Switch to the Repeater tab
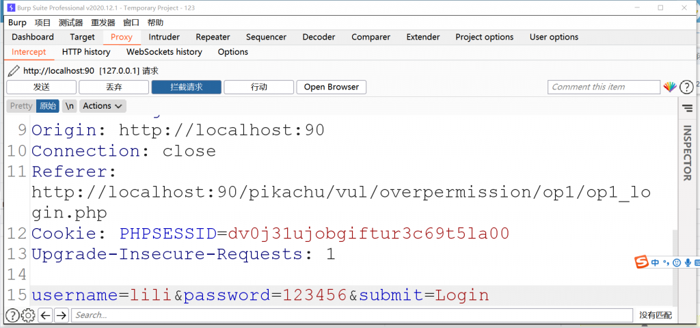The width and height of the screenshot is (700, 328). click(x=213, y=37)
